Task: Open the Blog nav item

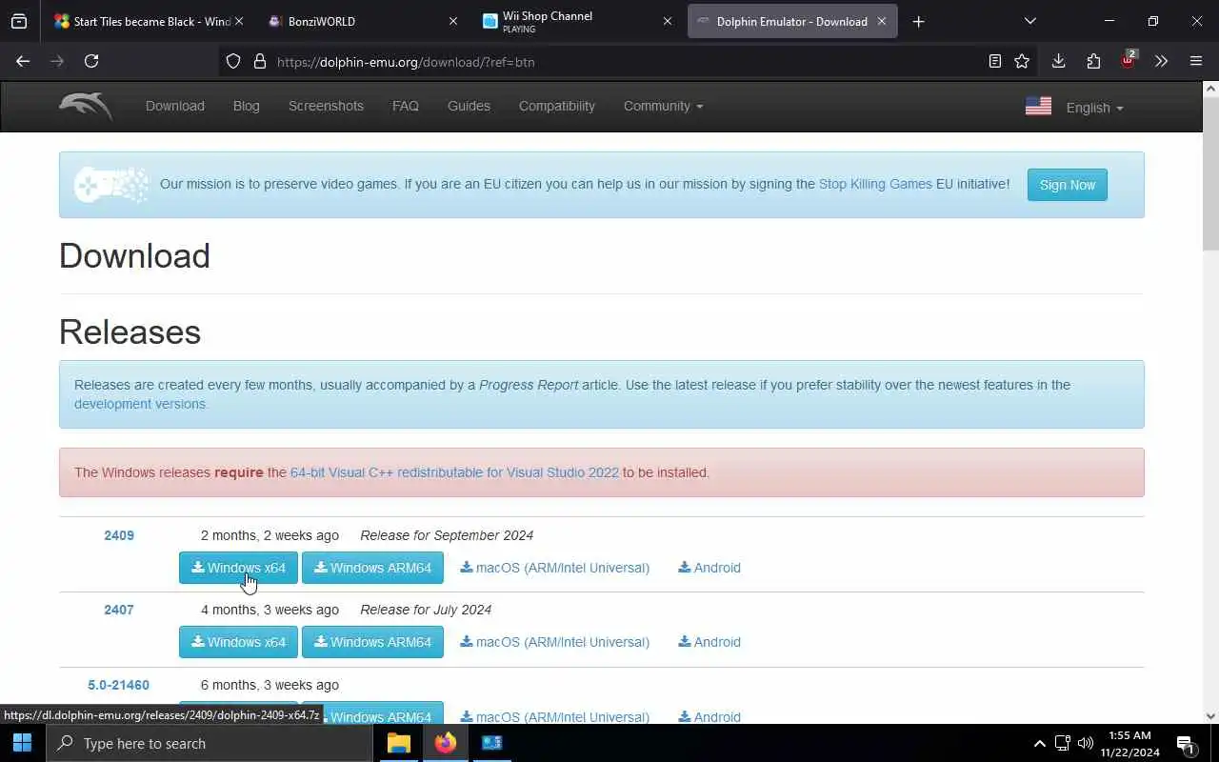Action: click(247, 106)
